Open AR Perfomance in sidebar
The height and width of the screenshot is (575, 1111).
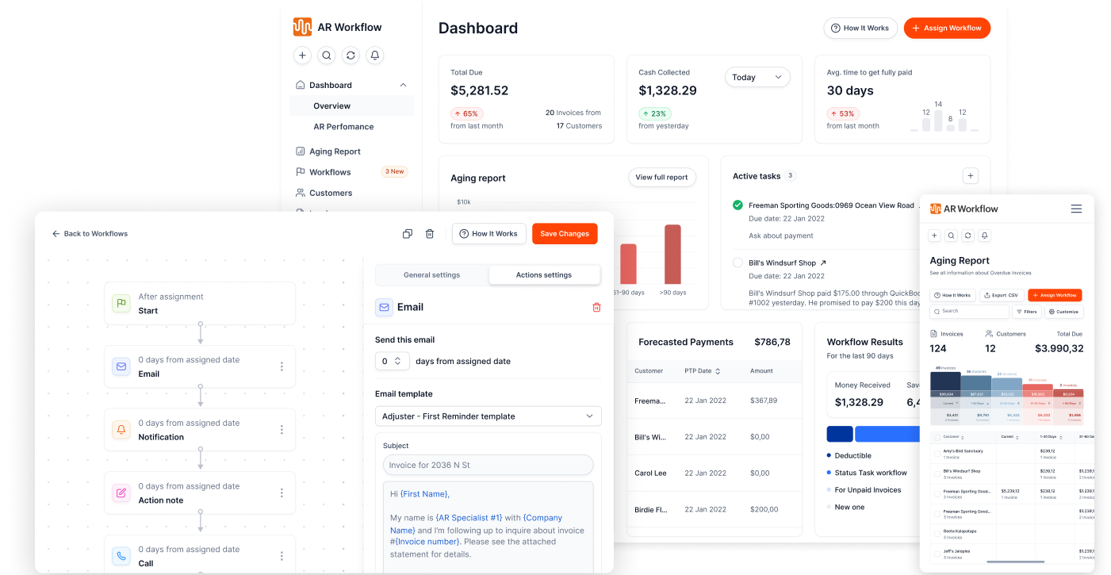point(343,126)
